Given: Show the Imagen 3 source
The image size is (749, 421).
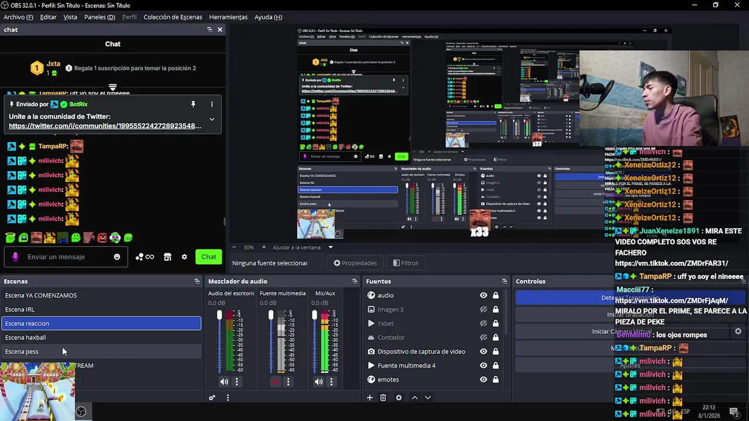Looking at the screenshot, I should pos(483,309).
